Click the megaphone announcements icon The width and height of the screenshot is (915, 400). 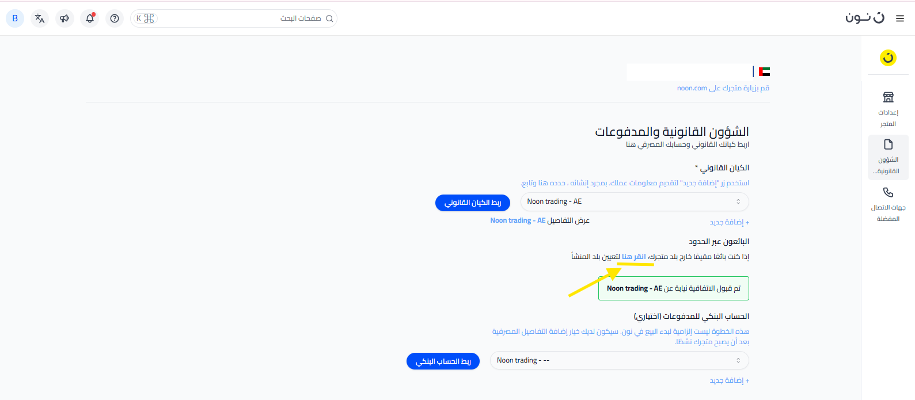(64, 18)
